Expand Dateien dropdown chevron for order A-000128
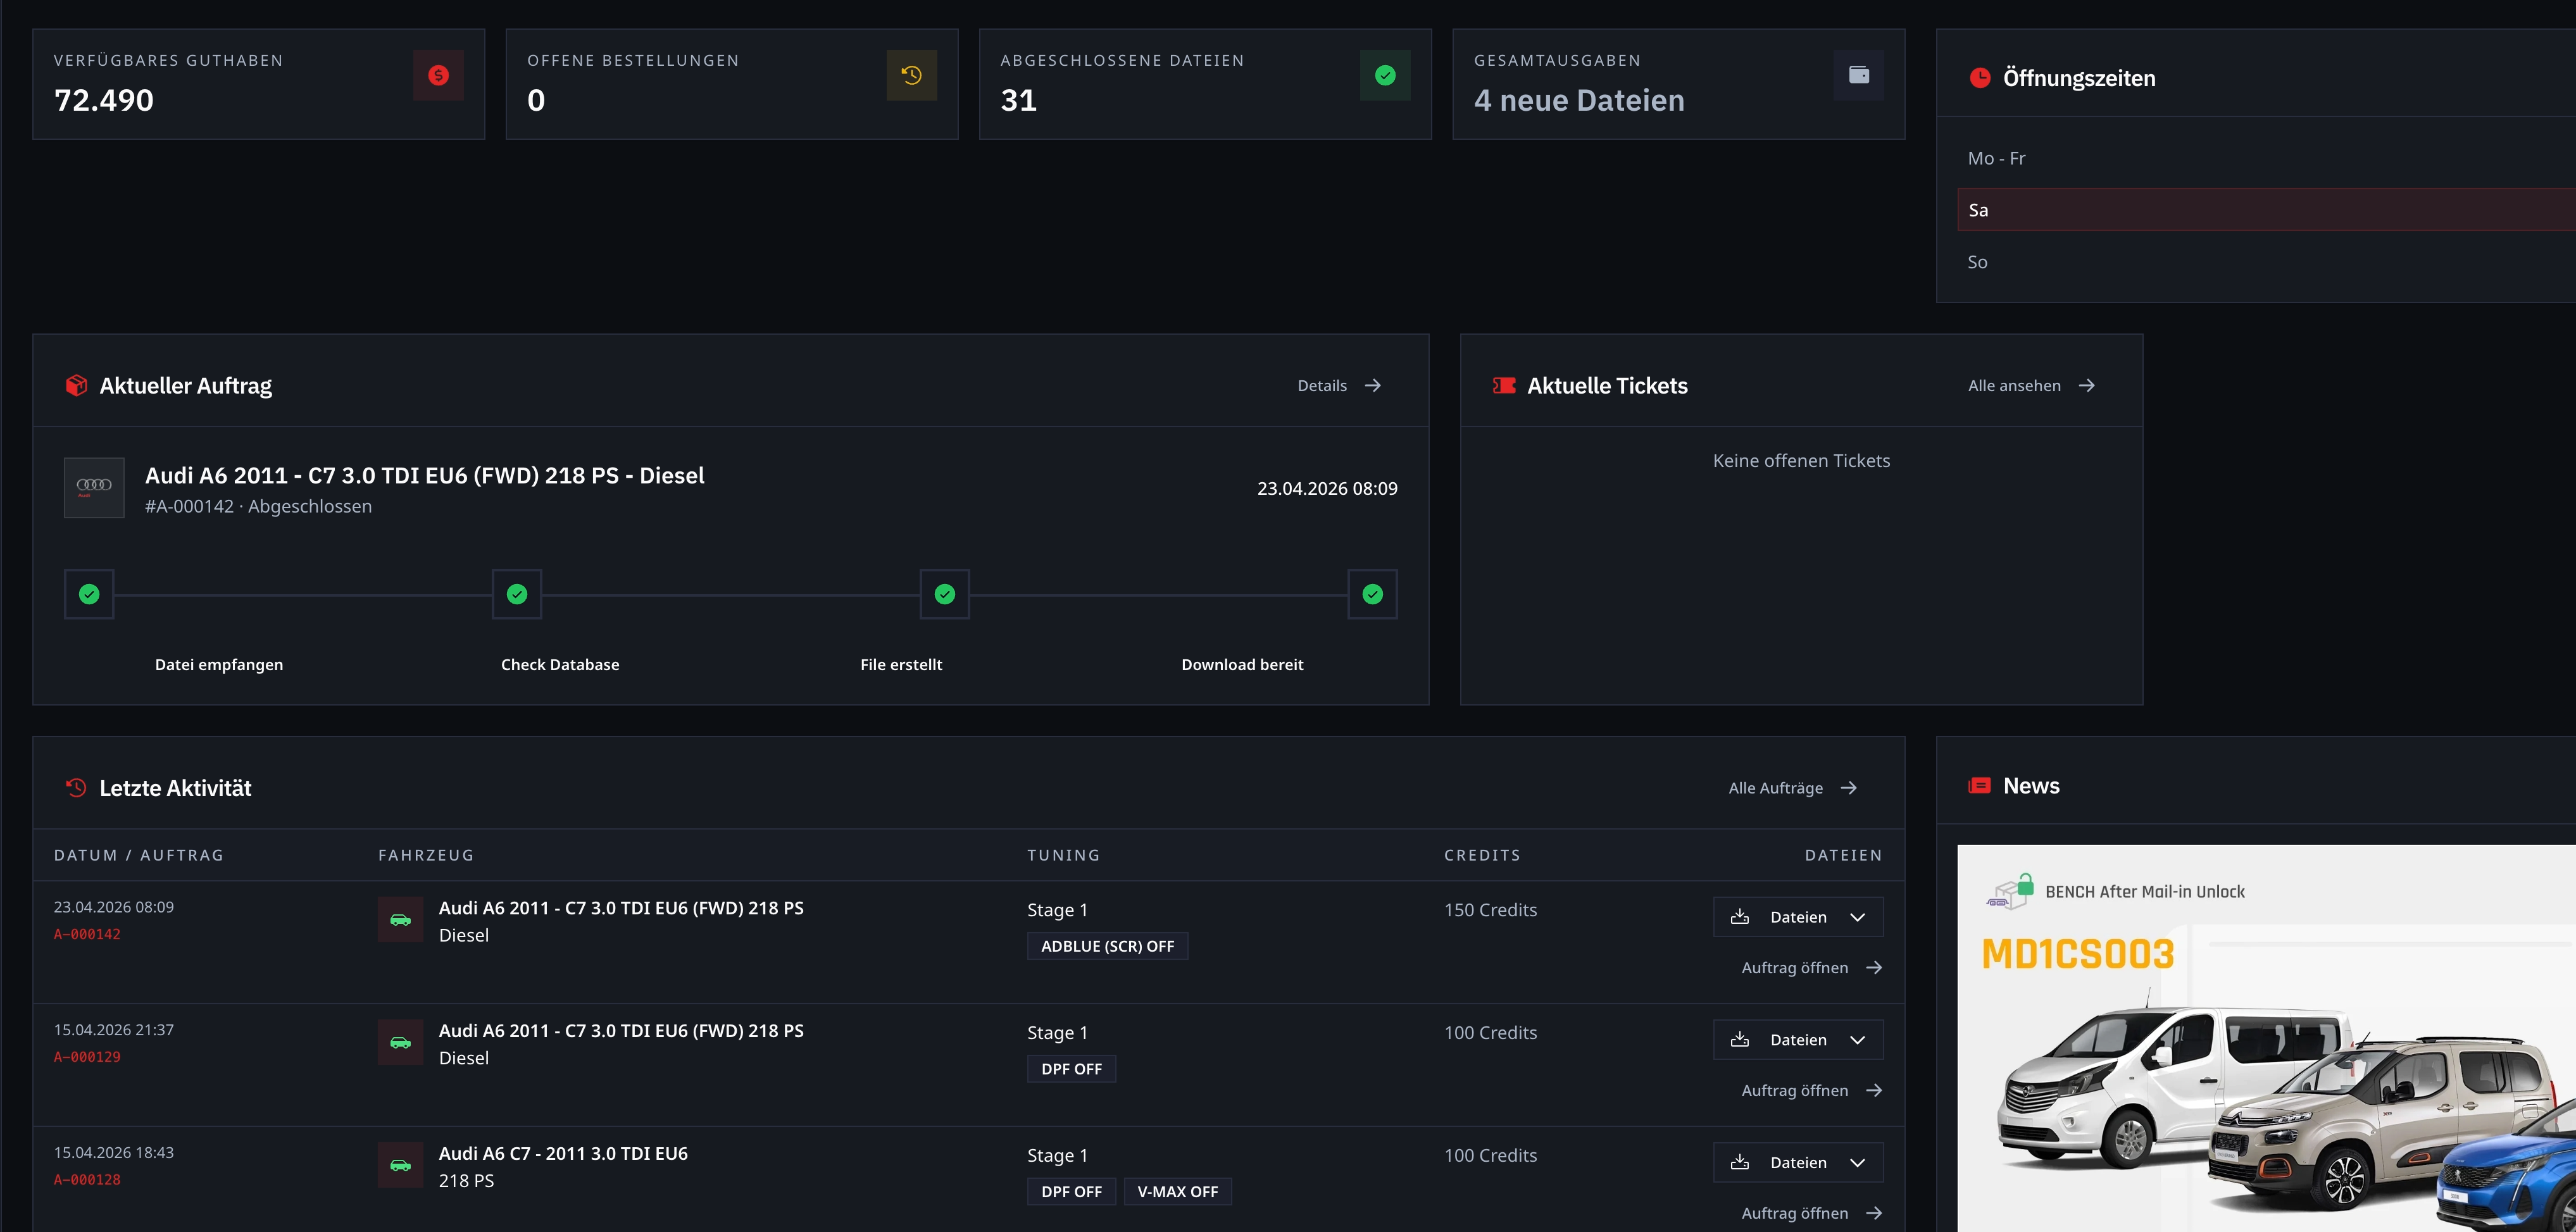The height and width of the screenshot is (1232, 2576). (x=1857, y=1163)
